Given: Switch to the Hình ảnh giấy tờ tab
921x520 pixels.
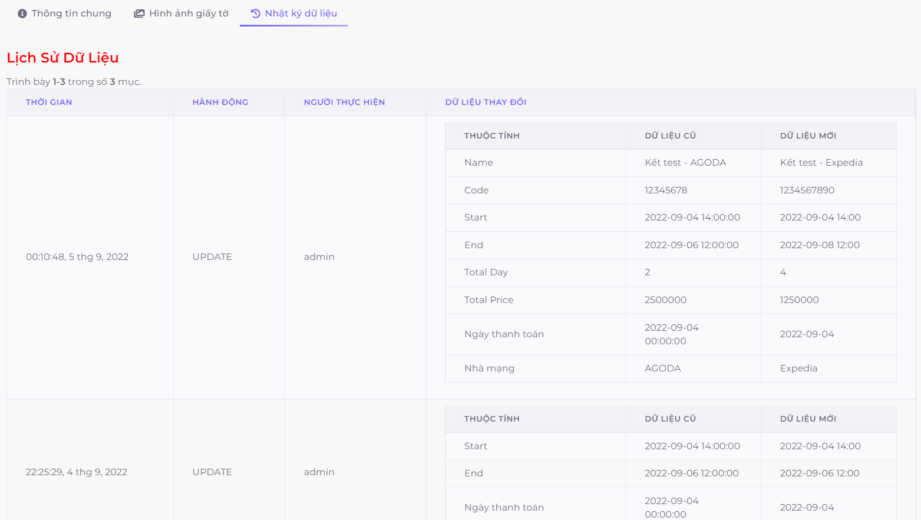Looking at the screenshot, I should click(189, 14).
